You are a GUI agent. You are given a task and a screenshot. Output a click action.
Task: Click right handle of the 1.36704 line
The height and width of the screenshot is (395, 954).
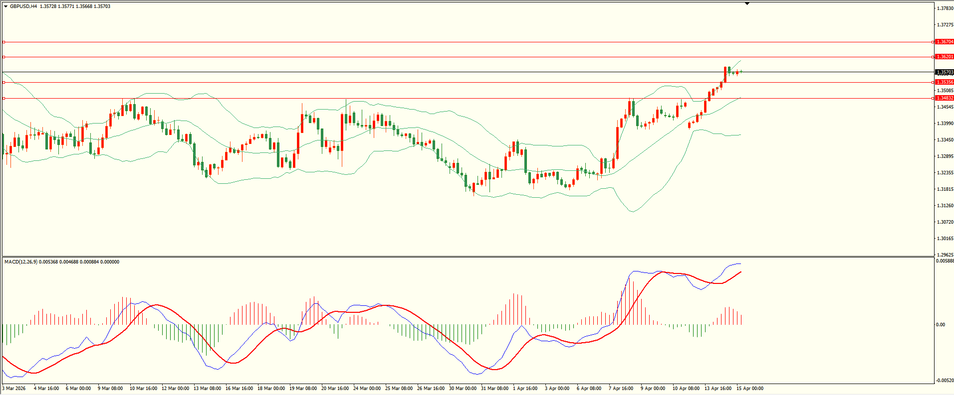click(x=933, y=42)
